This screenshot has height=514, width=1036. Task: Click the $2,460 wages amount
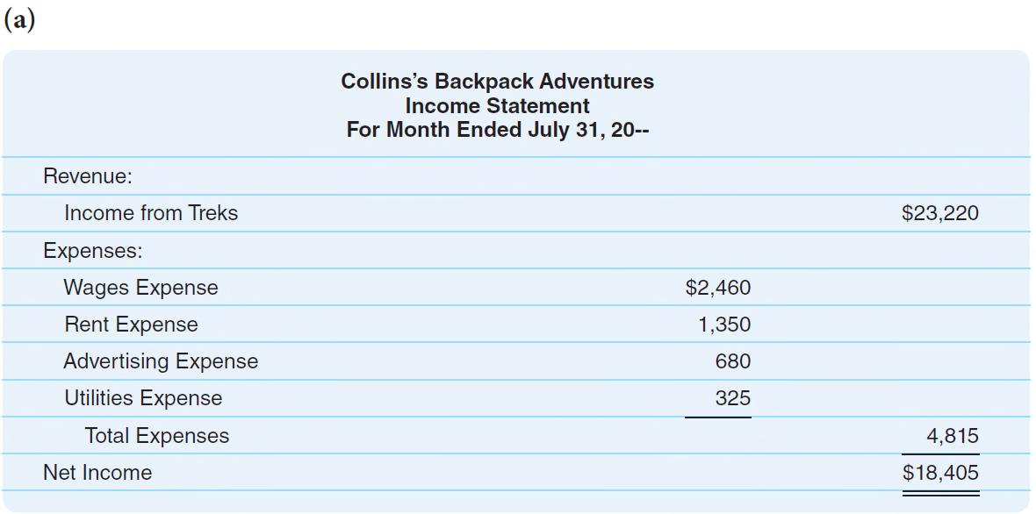(x=718, y=288)
